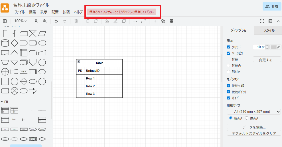Collapse the ER shapes section
282x147 pixels.
pos(2,102)
